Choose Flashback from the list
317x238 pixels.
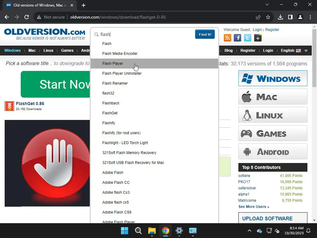click(x=154, y=103)
